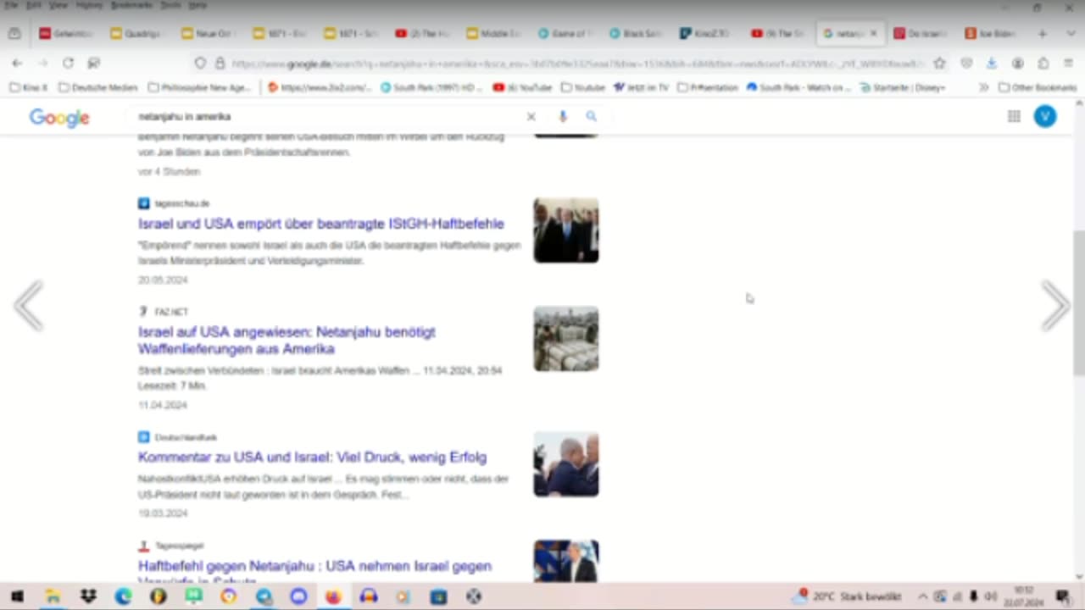Open 'Israel auf USA angewiesen' article link

[x=287, y=341]
